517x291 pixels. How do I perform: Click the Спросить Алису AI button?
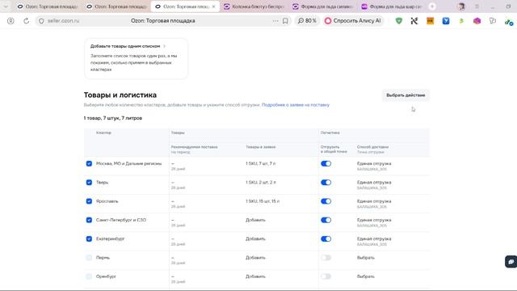(353, 21)
